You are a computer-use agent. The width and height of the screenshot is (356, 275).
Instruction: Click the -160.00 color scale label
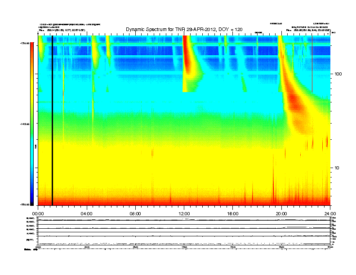coord(25,204)
